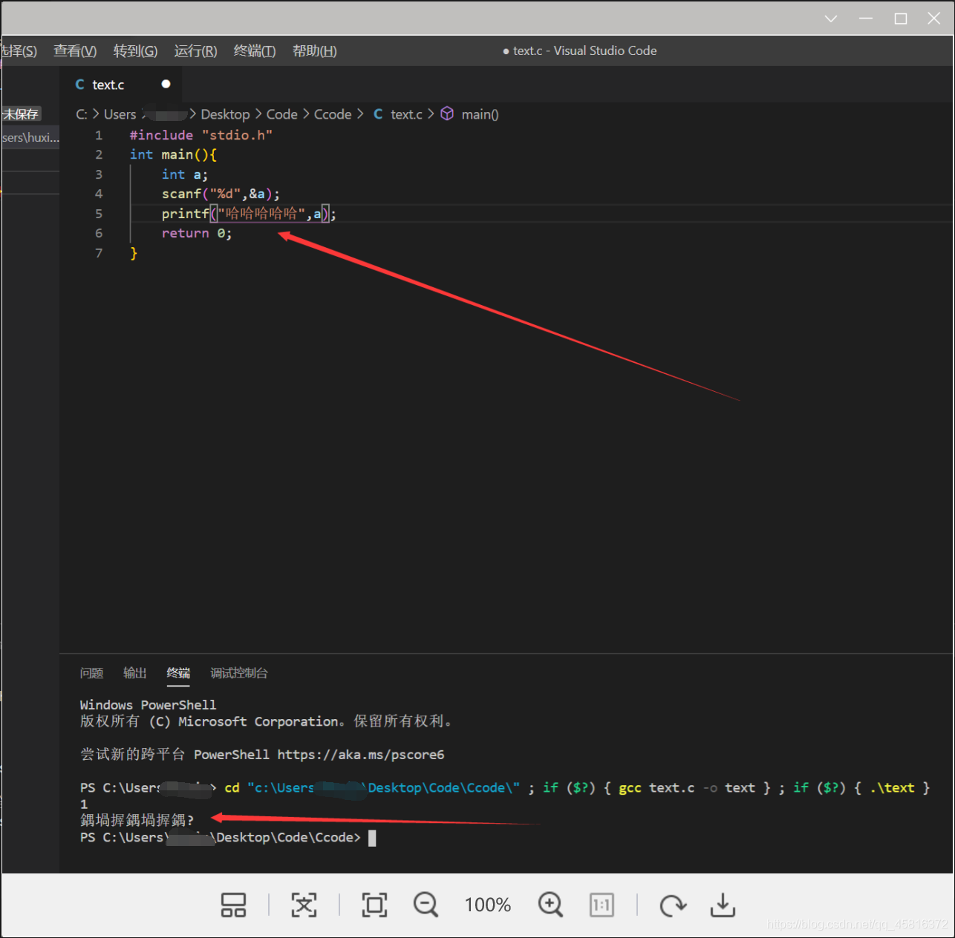This screenshot has width=955, height=938.
Task: Download the image with the download icon
Action: (723, 905)
